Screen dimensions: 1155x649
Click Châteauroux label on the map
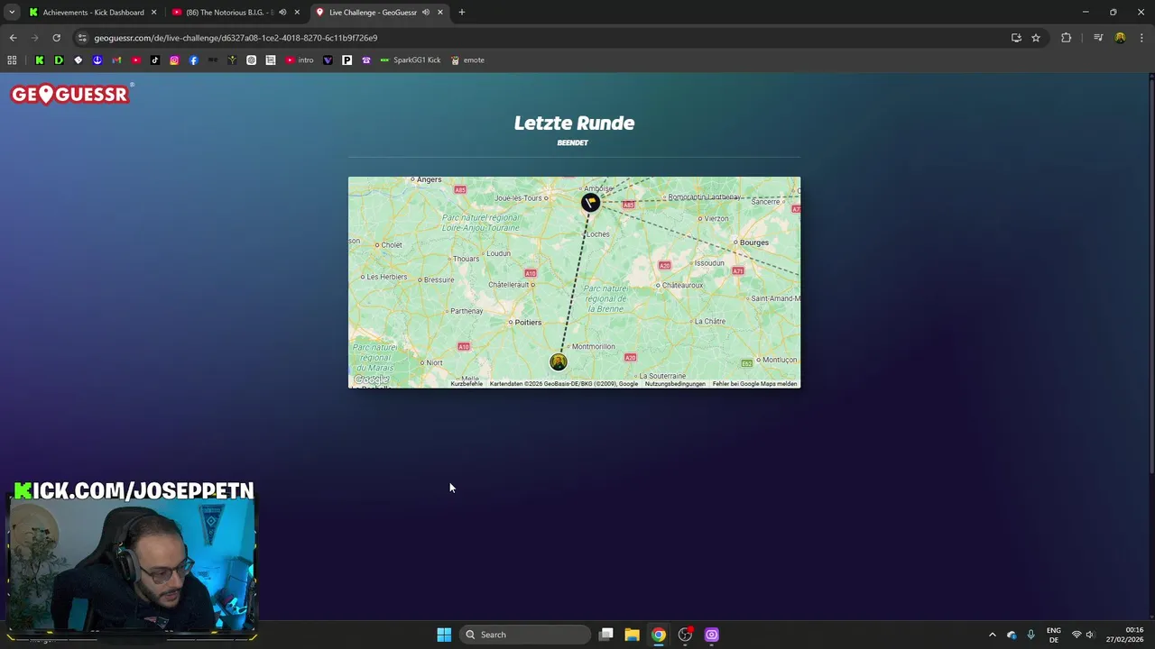(682, 285)
